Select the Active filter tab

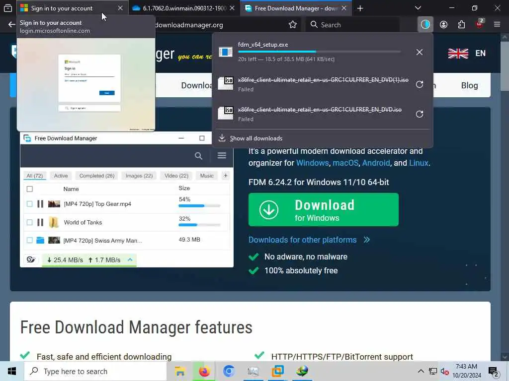[x=61, y=176]
